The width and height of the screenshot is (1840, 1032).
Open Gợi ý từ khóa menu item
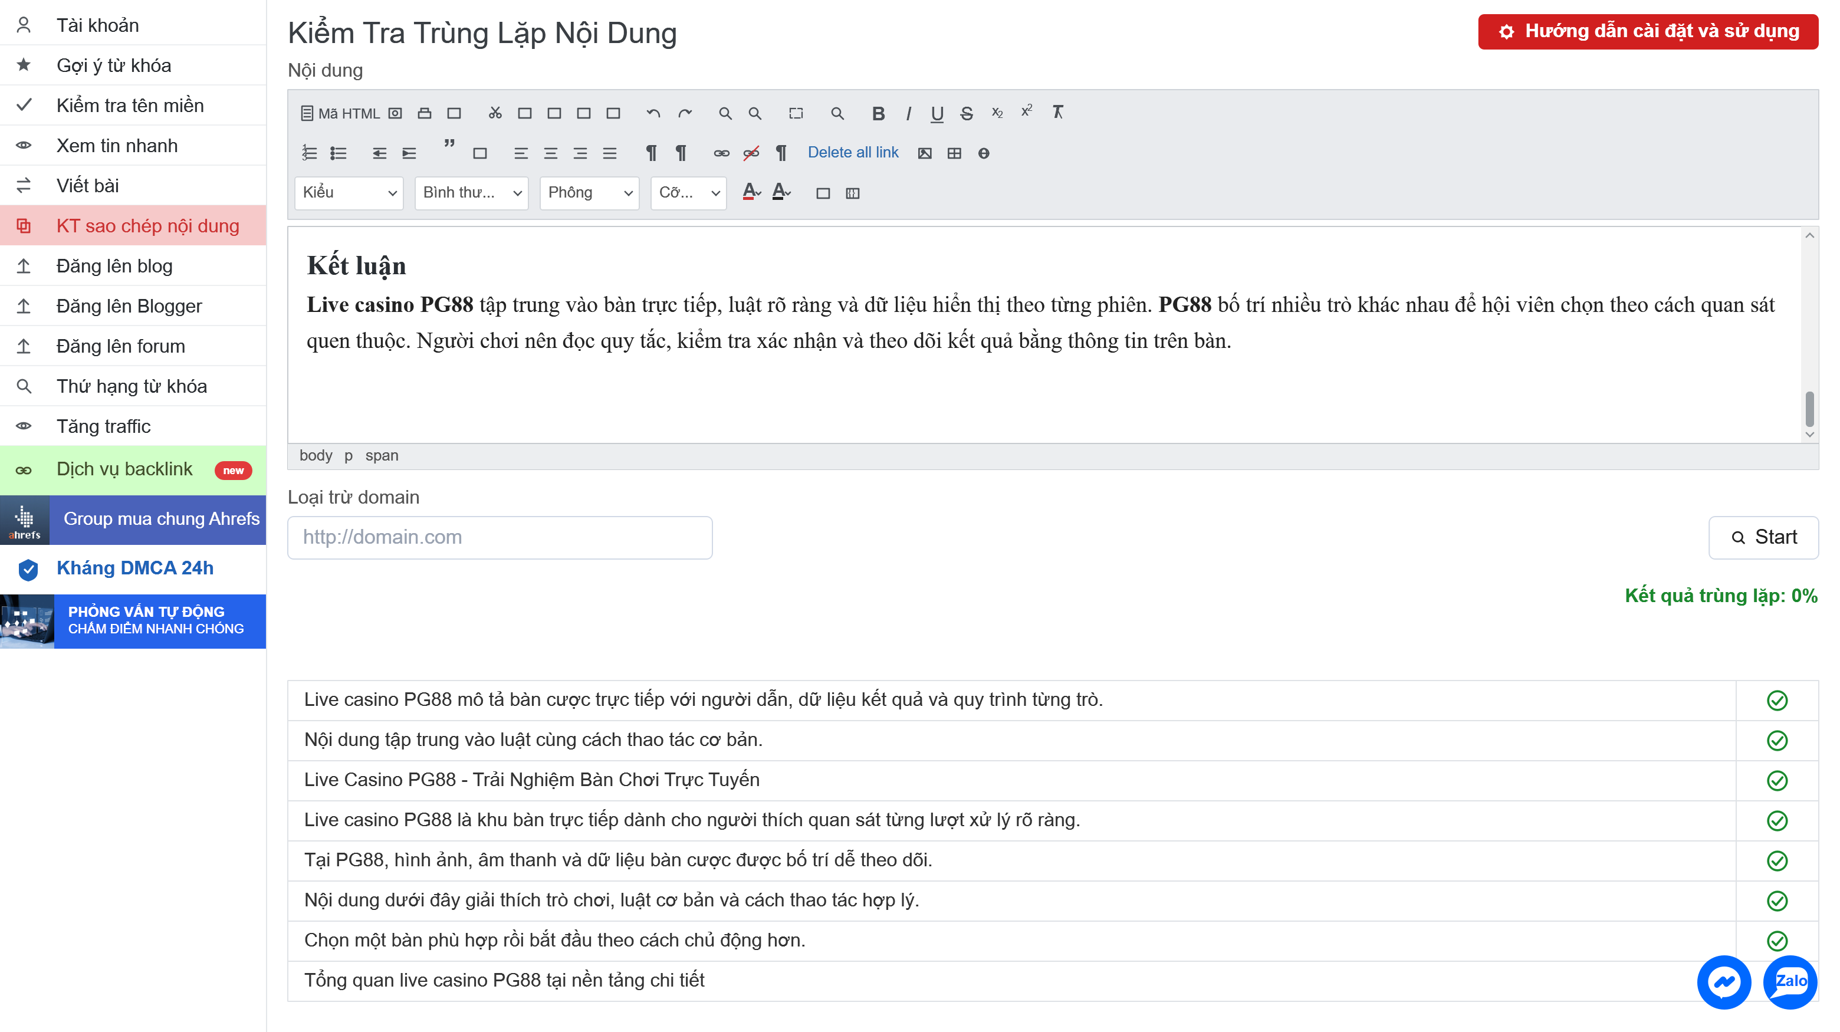(133, 65)
